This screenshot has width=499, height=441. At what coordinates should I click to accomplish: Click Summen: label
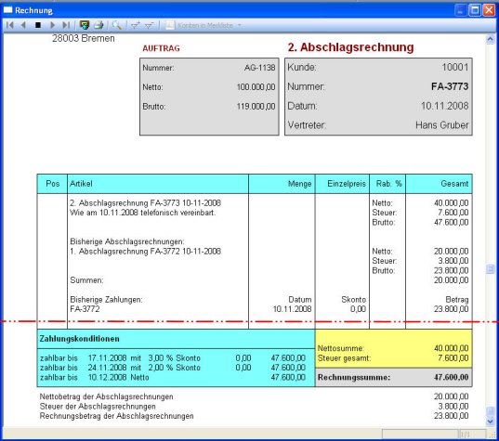[x=86, y=280]
